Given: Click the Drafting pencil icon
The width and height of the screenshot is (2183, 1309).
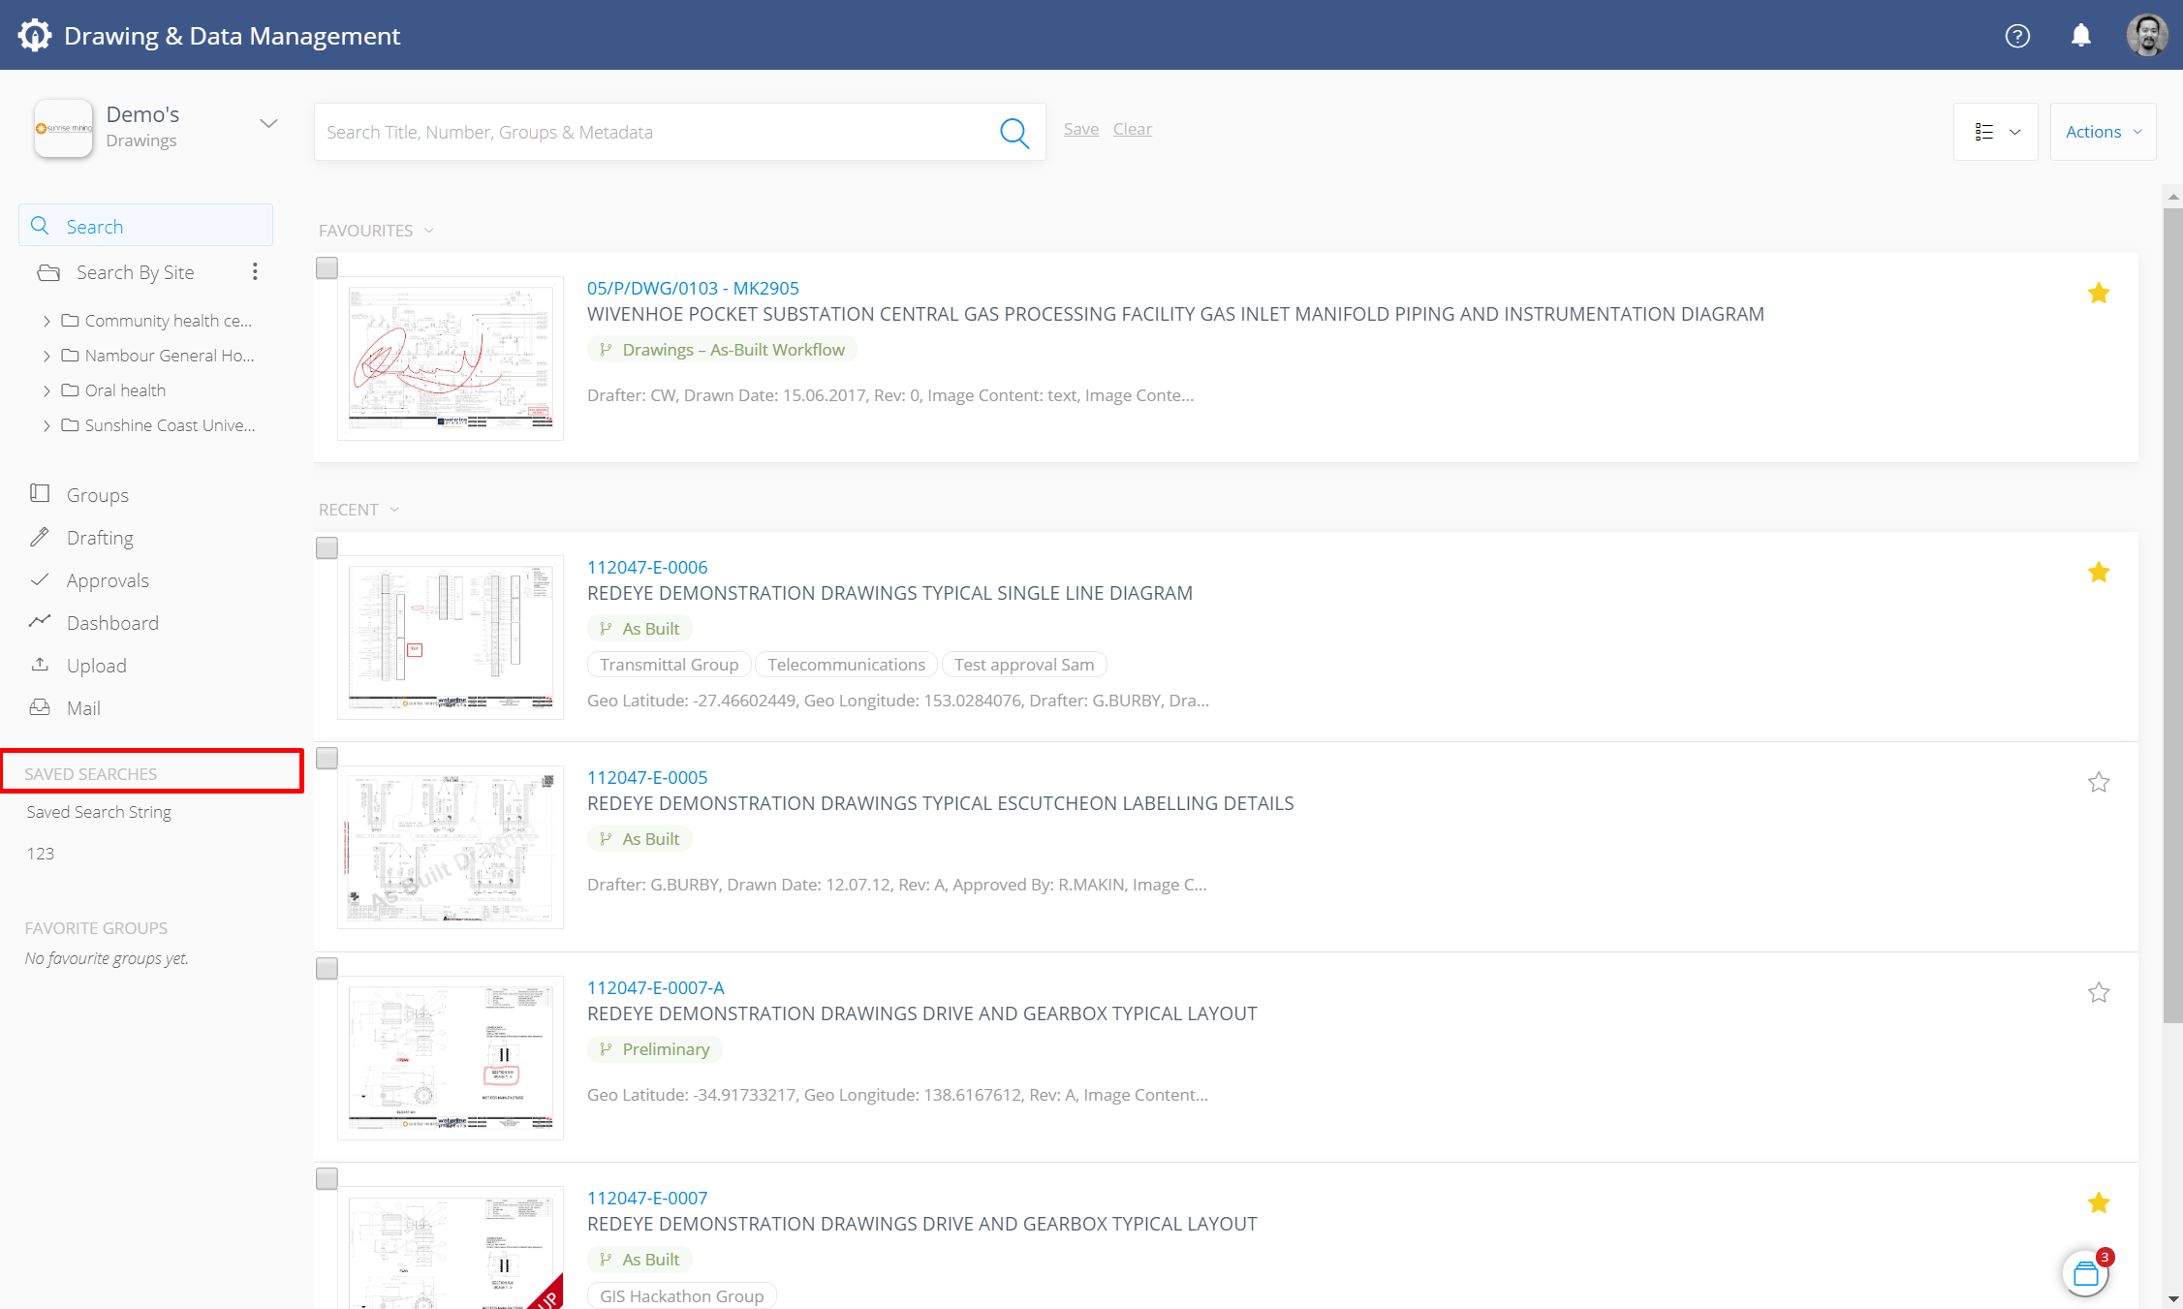Looking at the screenshot, I should point(40,537).
